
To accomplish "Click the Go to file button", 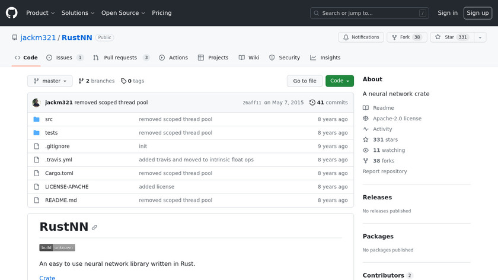I will pos(305,81).
